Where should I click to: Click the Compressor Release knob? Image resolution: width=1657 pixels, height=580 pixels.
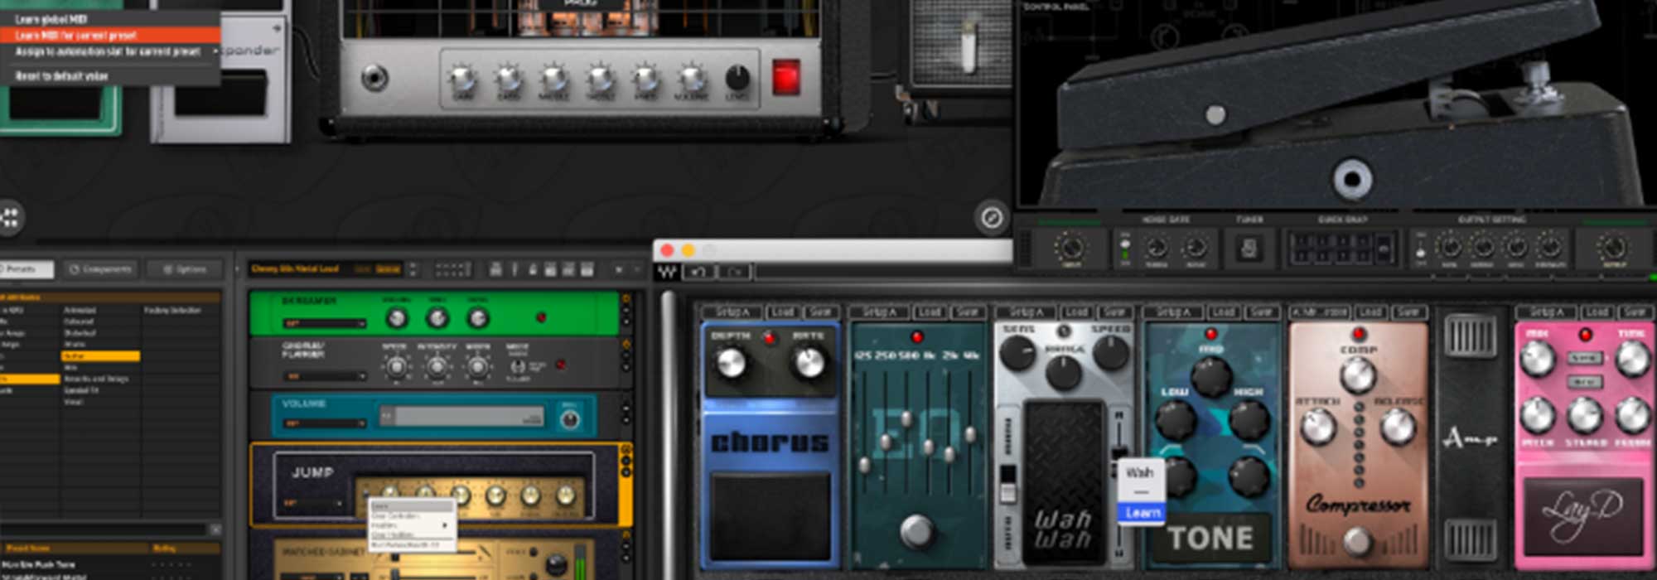[x=1398, y=426]
